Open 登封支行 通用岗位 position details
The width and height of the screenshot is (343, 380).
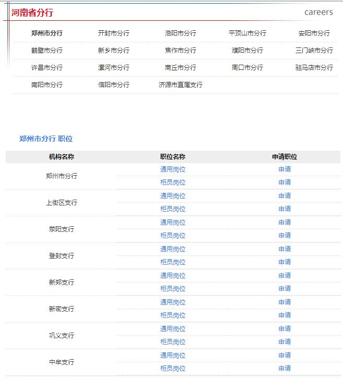coord(173,249)
